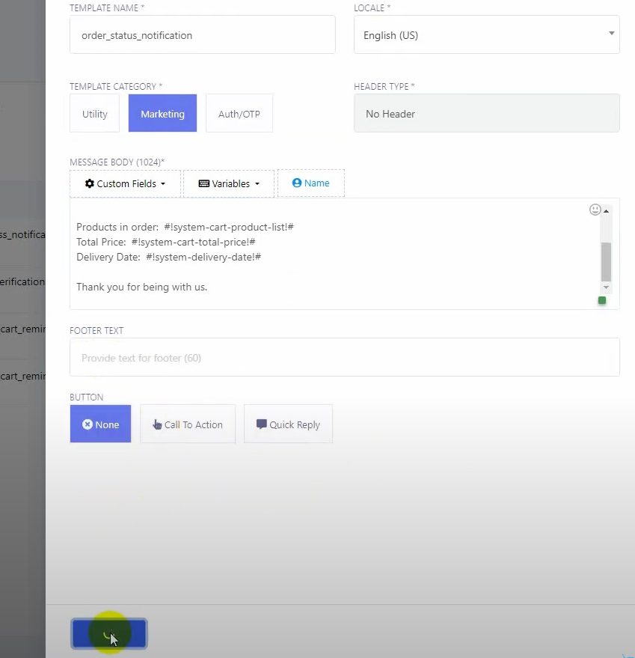Click the emoji smiley icon in message body
This screenshot has height=658, width=635.
tap(595, 210)
